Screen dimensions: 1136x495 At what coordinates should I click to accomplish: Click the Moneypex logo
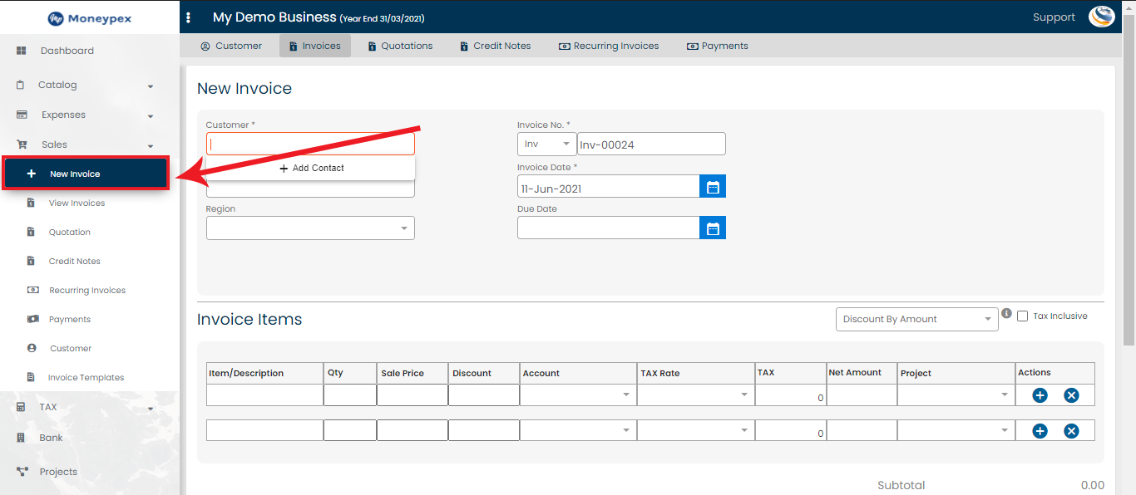pyautogui.click(x=89, y=17)
